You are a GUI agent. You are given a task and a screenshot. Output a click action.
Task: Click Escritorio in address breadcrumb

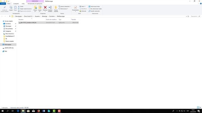pos(52,16)
